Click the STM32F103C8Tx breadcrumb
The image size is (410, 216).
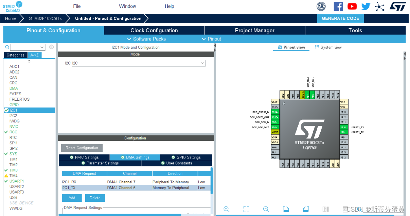pyautogui.click(x=45, y=18)
